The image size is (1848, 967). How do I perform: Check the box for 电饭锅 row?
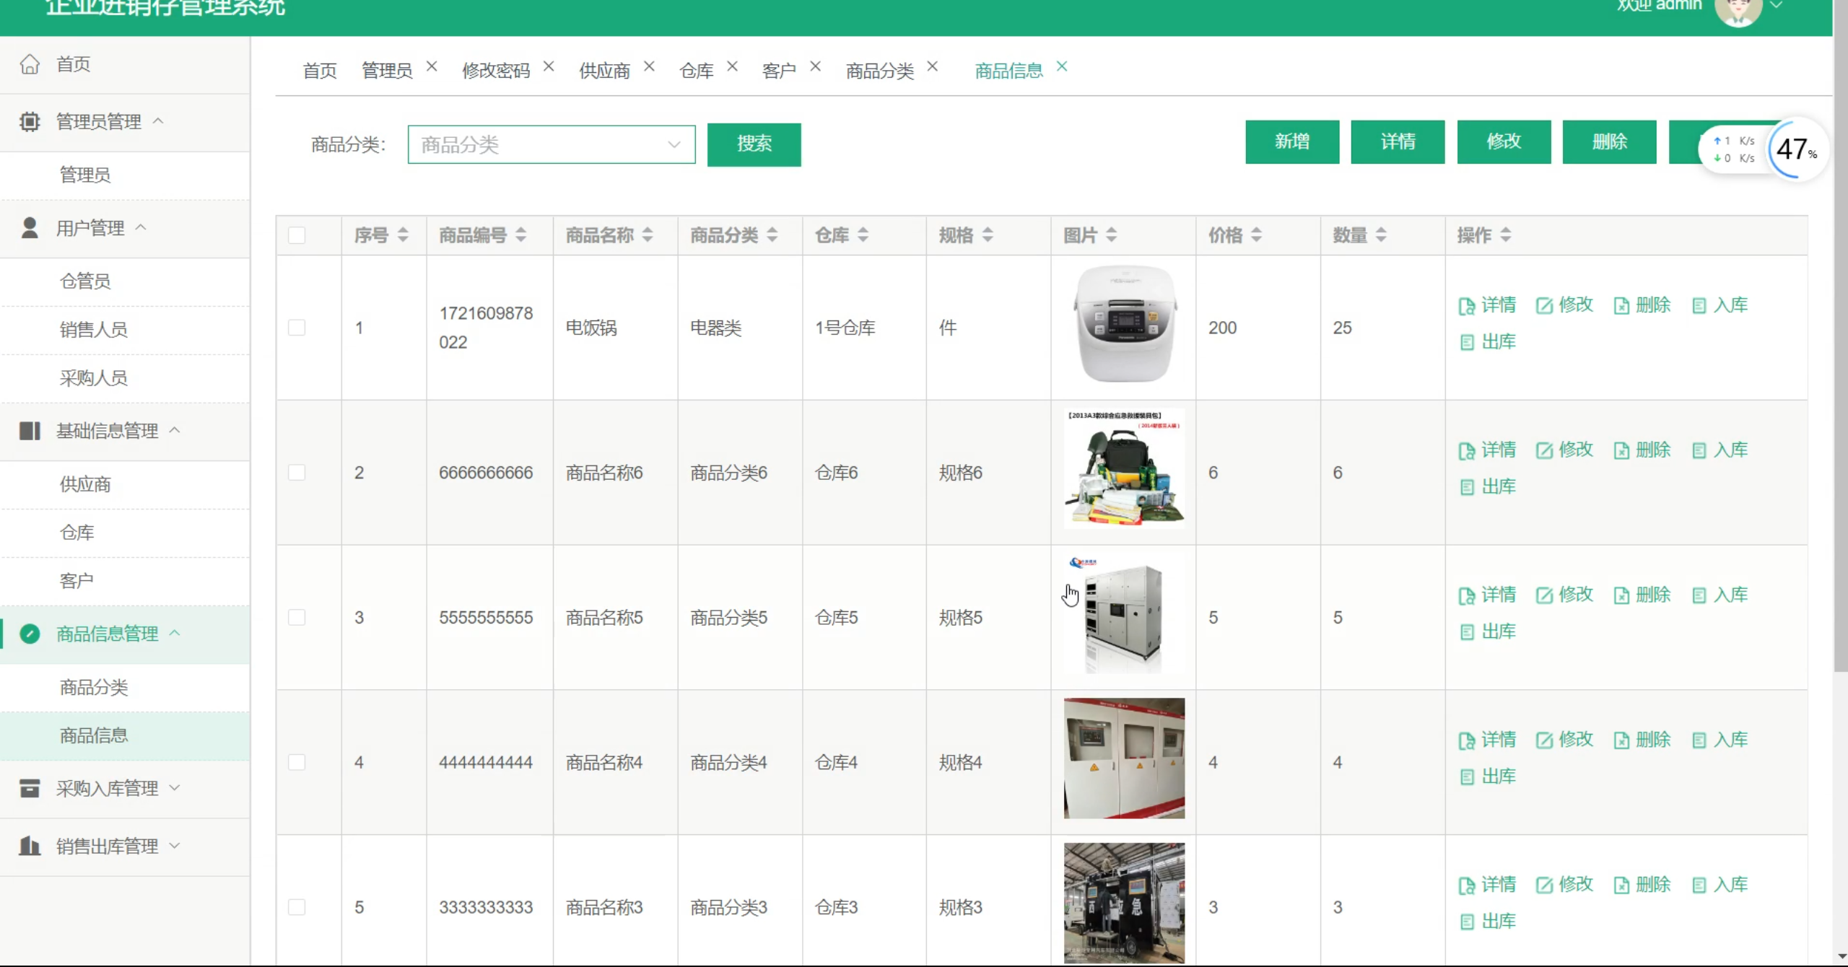[x=297, y=328]
